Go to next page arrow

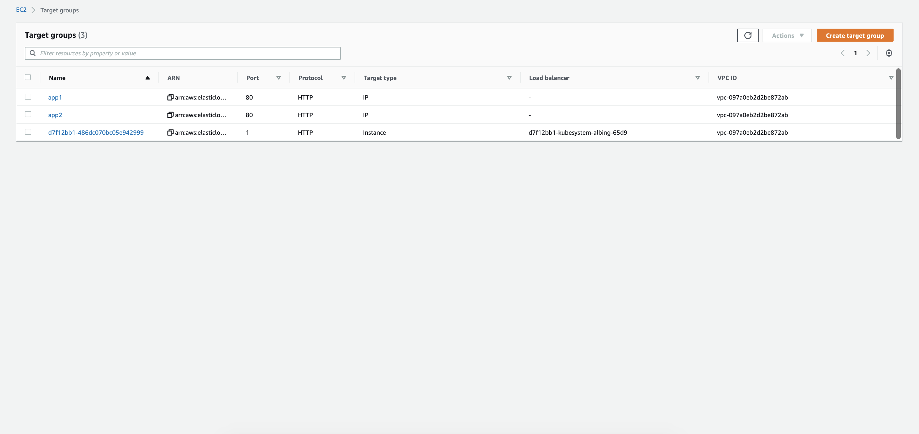click(x=868, y=53)
